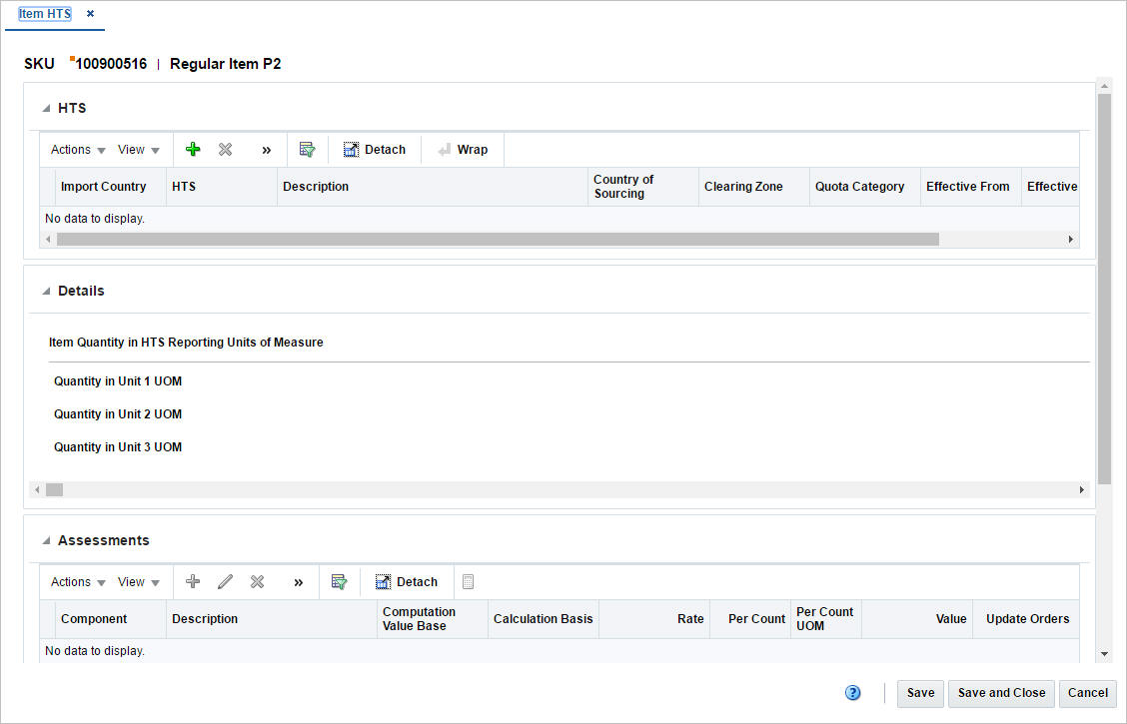Close the Item HTS tab
The width and height of the screenshot is (1127, 724).
point(90,14)
